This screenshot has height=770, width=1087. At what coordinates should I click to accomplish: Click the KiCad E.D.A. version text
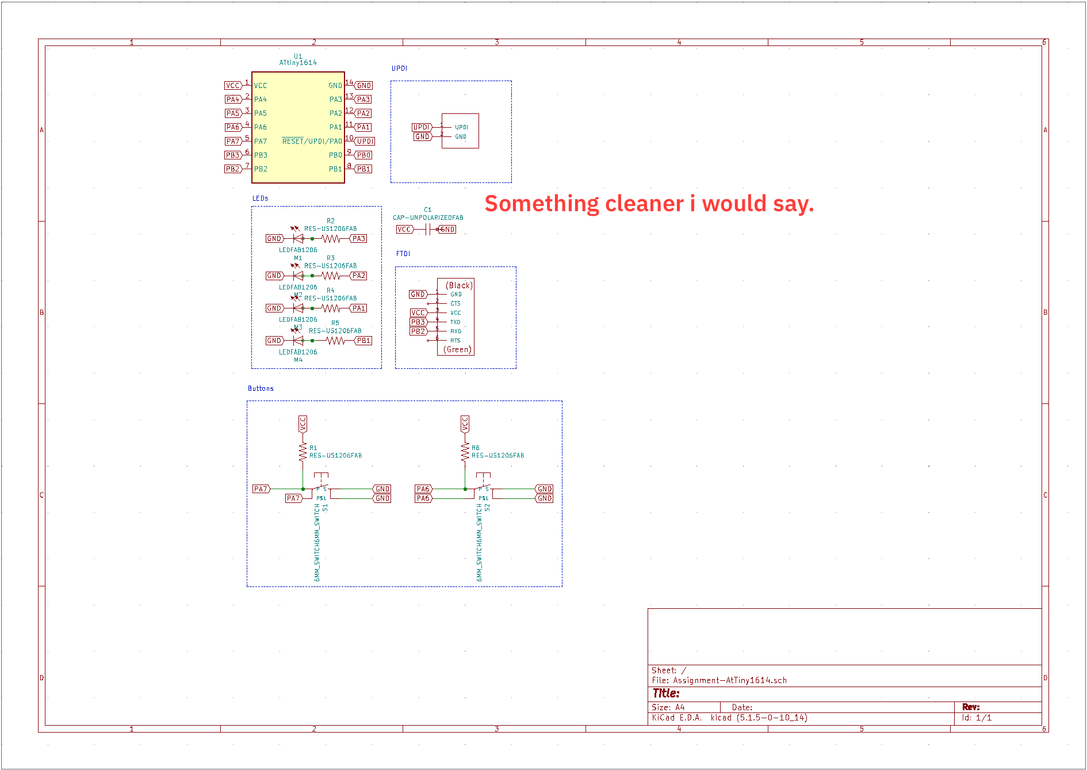click(x=729, y=718)
